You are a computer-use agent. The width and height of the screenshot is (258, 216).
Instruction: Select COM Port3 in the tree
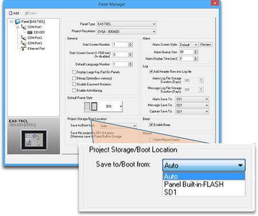click(34, 43)
